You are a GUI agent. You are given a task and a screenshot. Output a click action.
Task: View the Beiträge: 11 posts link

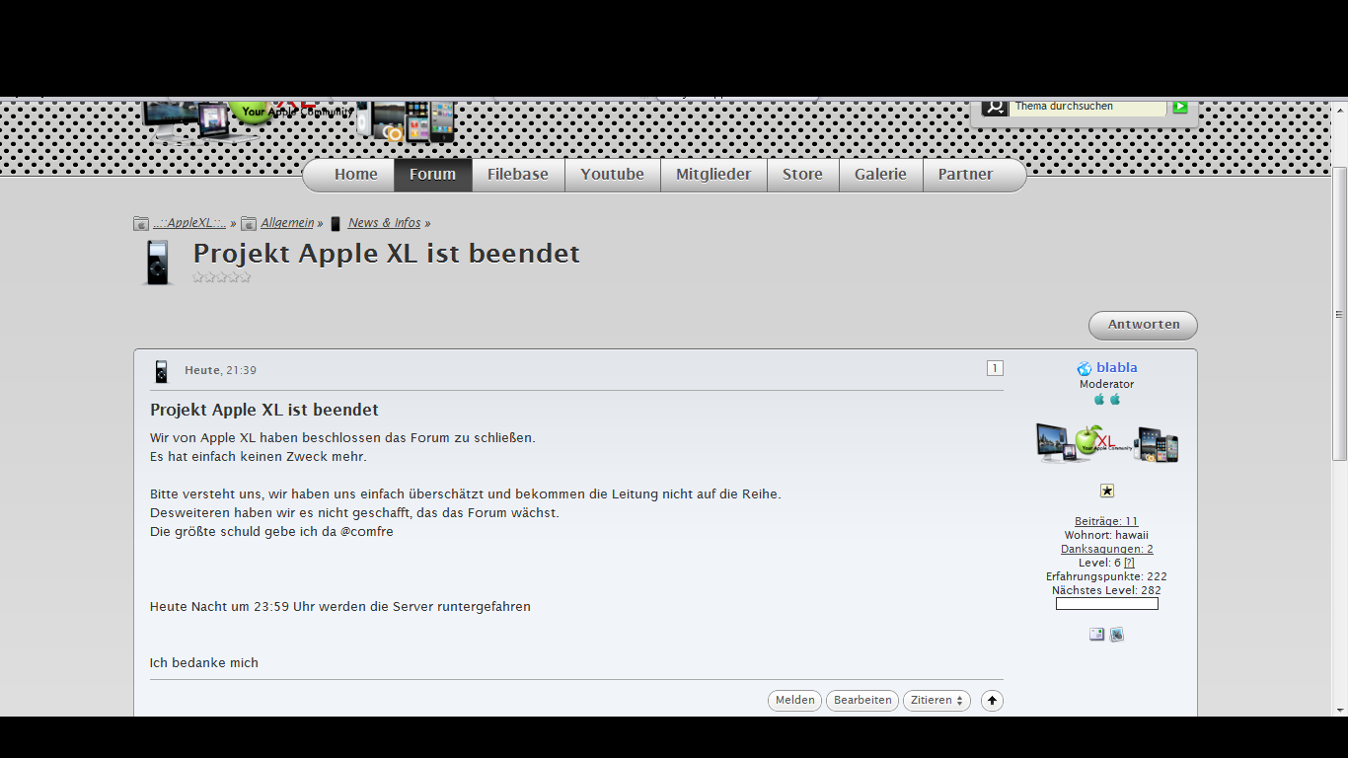point(1106,521)
